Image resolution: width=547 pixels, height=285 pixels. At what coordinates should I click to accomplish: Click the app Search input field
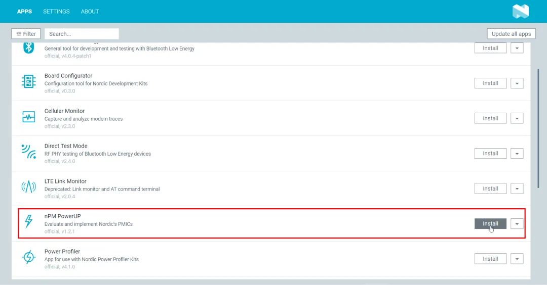pos(82,34)
